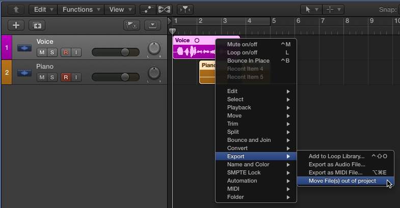Select Bounce In Place

tap(256, 61)
